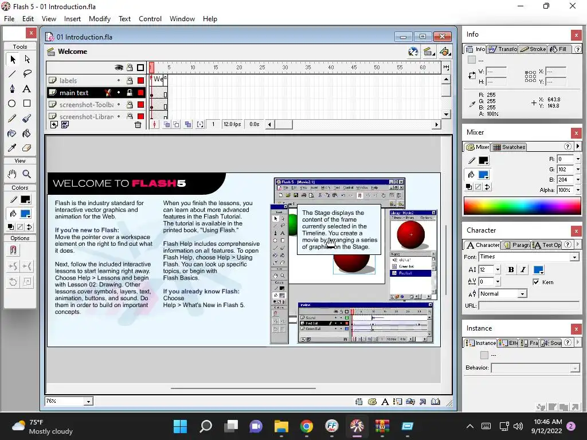This screenshot has height=440, width=587.
Task: Select the Zoom magnifier tool
Action: [27, 174]
